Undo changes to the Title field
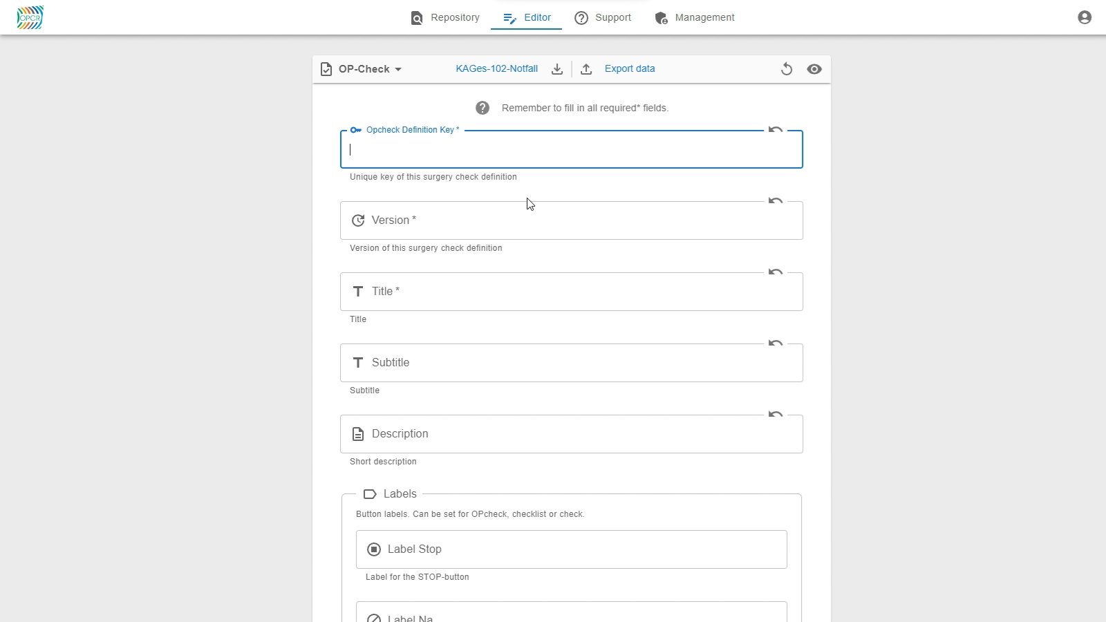This screenshot has height=622, width=1106. coord(776,272)
